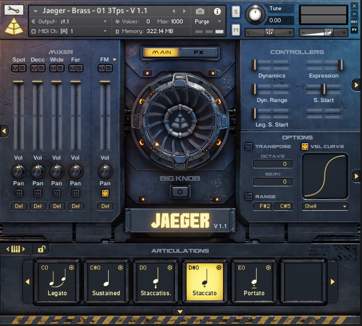Open the instrument info icon
The width and height of the screenshot is (362, 326).
tap(217, 11)
